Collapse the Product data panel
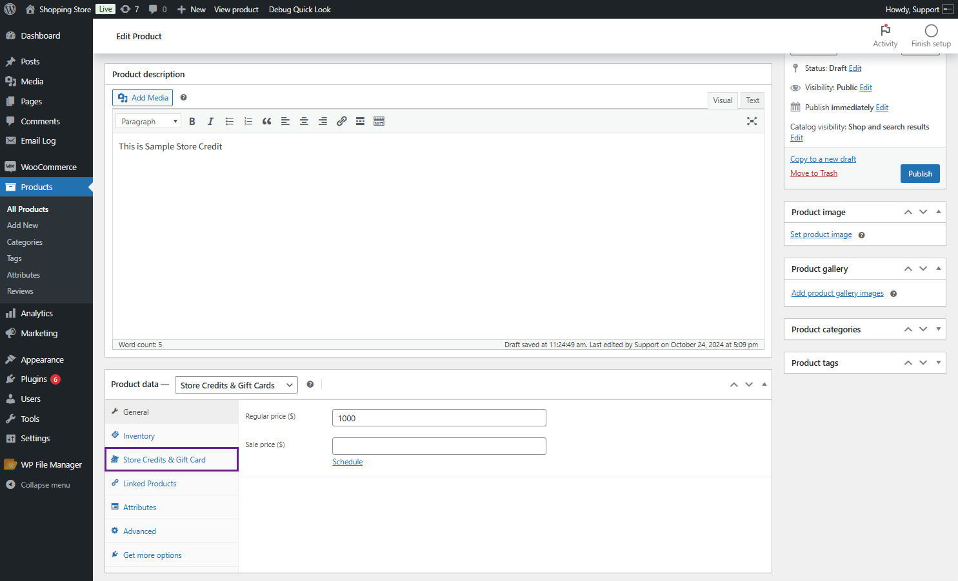The image size is (958, 581). click(x=764, y=385)
